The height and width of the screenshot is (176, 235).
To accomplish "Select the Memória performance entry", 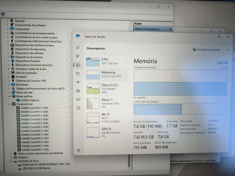I will coord(107,74).
